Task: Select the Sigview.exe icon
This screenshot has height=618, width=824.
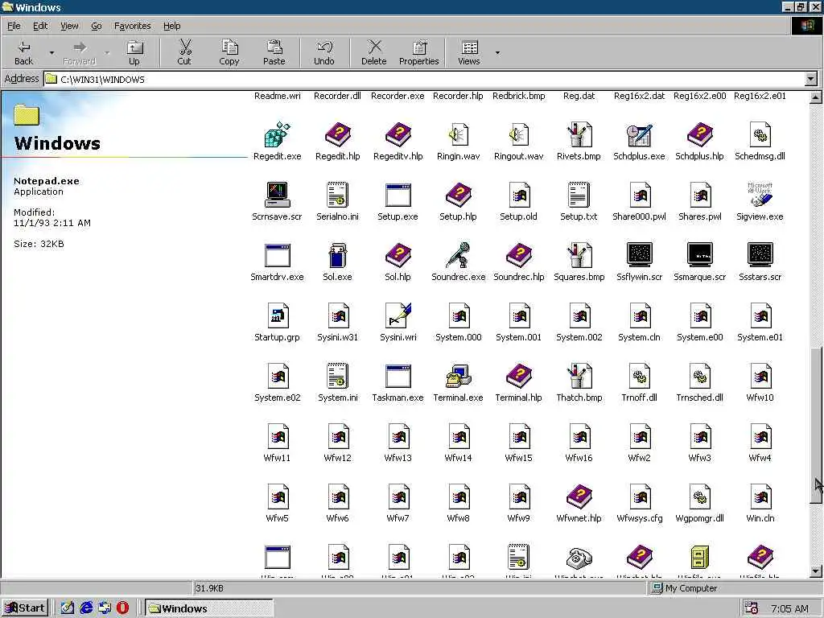Action: pyautogui.click(x=760, y=196)
